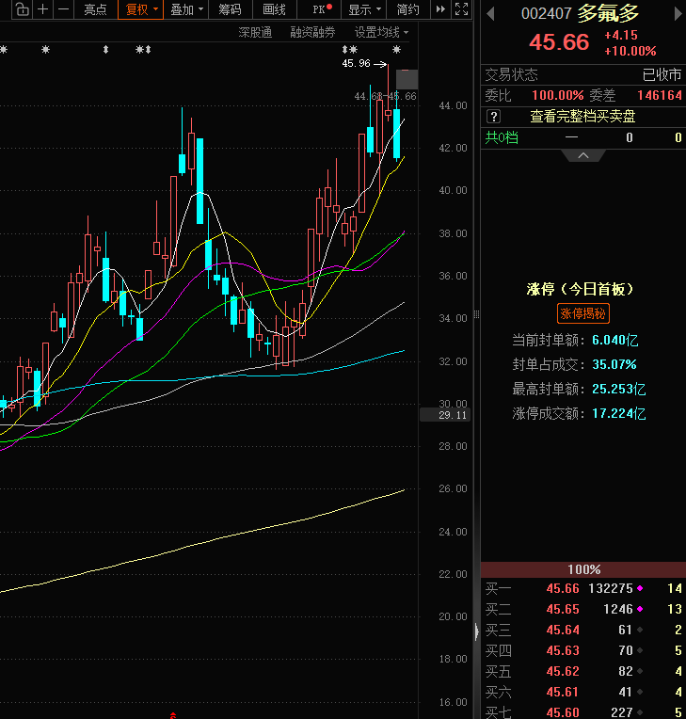Click the 共0档 label

pos(502,137)
